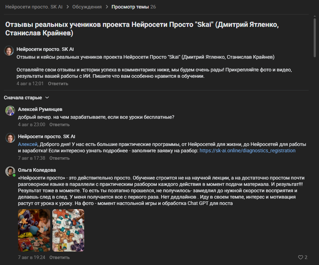This screenshot has height=265, width=319.
Task: Open the puzzle cards photo thumbnail
Action: pyautogui.click(x=68, y=230)
